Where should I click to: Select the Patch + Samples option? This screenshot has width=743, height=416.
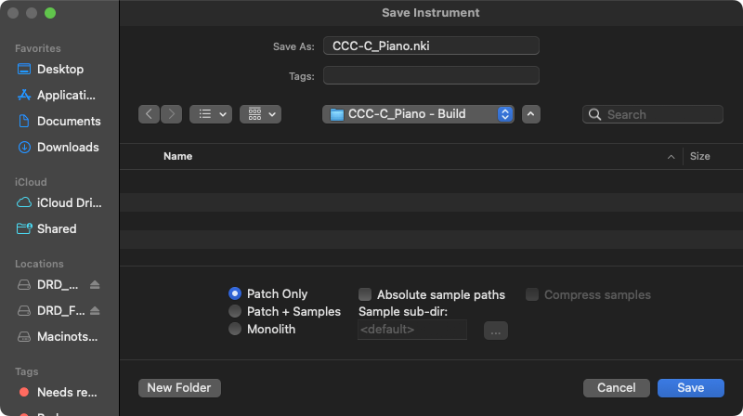click(235, 312)
